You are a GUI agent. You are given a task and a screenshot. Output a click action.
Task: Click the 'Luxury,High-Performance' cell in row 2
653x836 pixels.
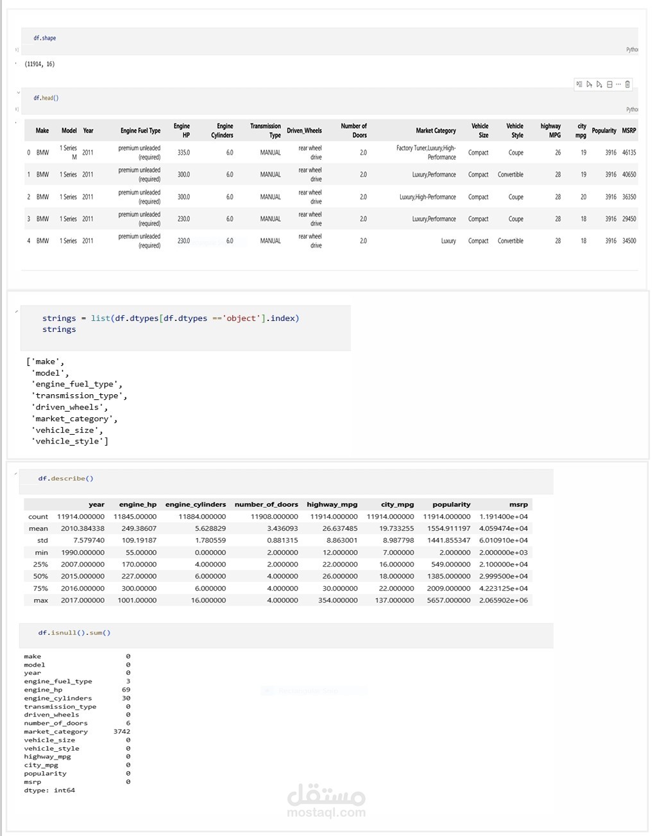pyautogui.click(x=428, y=197)
